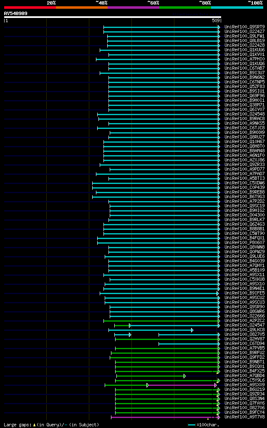
Task: Select label UniRef100_Q5ZF83
Action: pos(244,86)
